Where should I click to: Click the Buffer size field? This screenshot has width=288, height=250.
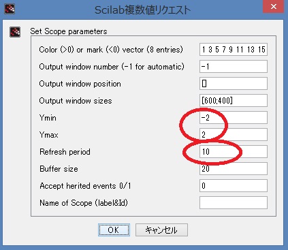234,169
